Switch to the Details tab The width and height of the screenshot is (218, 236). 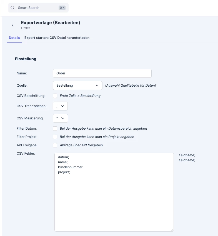pyautogui.click(x=14, y=38)
